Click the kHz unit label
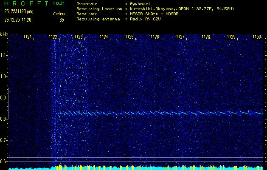This screenshot has width=267, height=170. 4,34
